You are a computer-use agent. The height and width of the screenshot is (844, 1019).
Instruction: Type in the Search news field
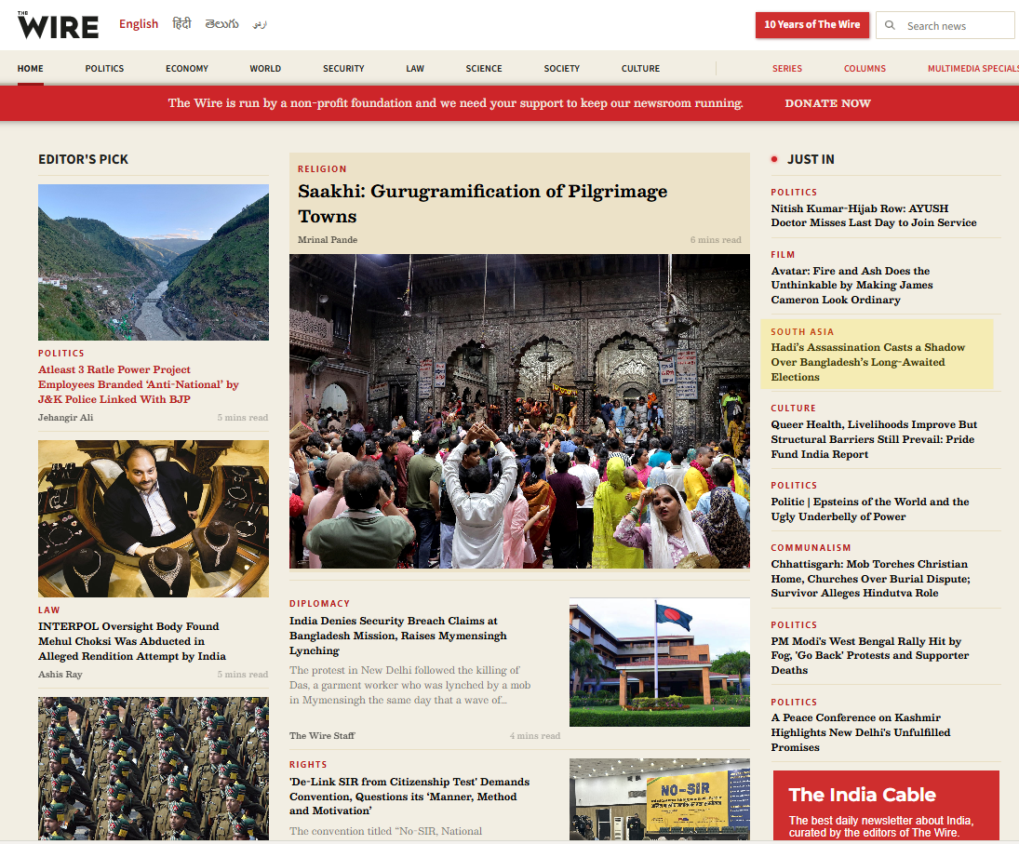coord(956,26)
